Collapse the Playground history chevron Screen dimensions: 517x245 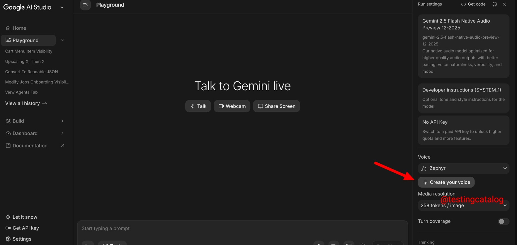(x=62, y=40)
